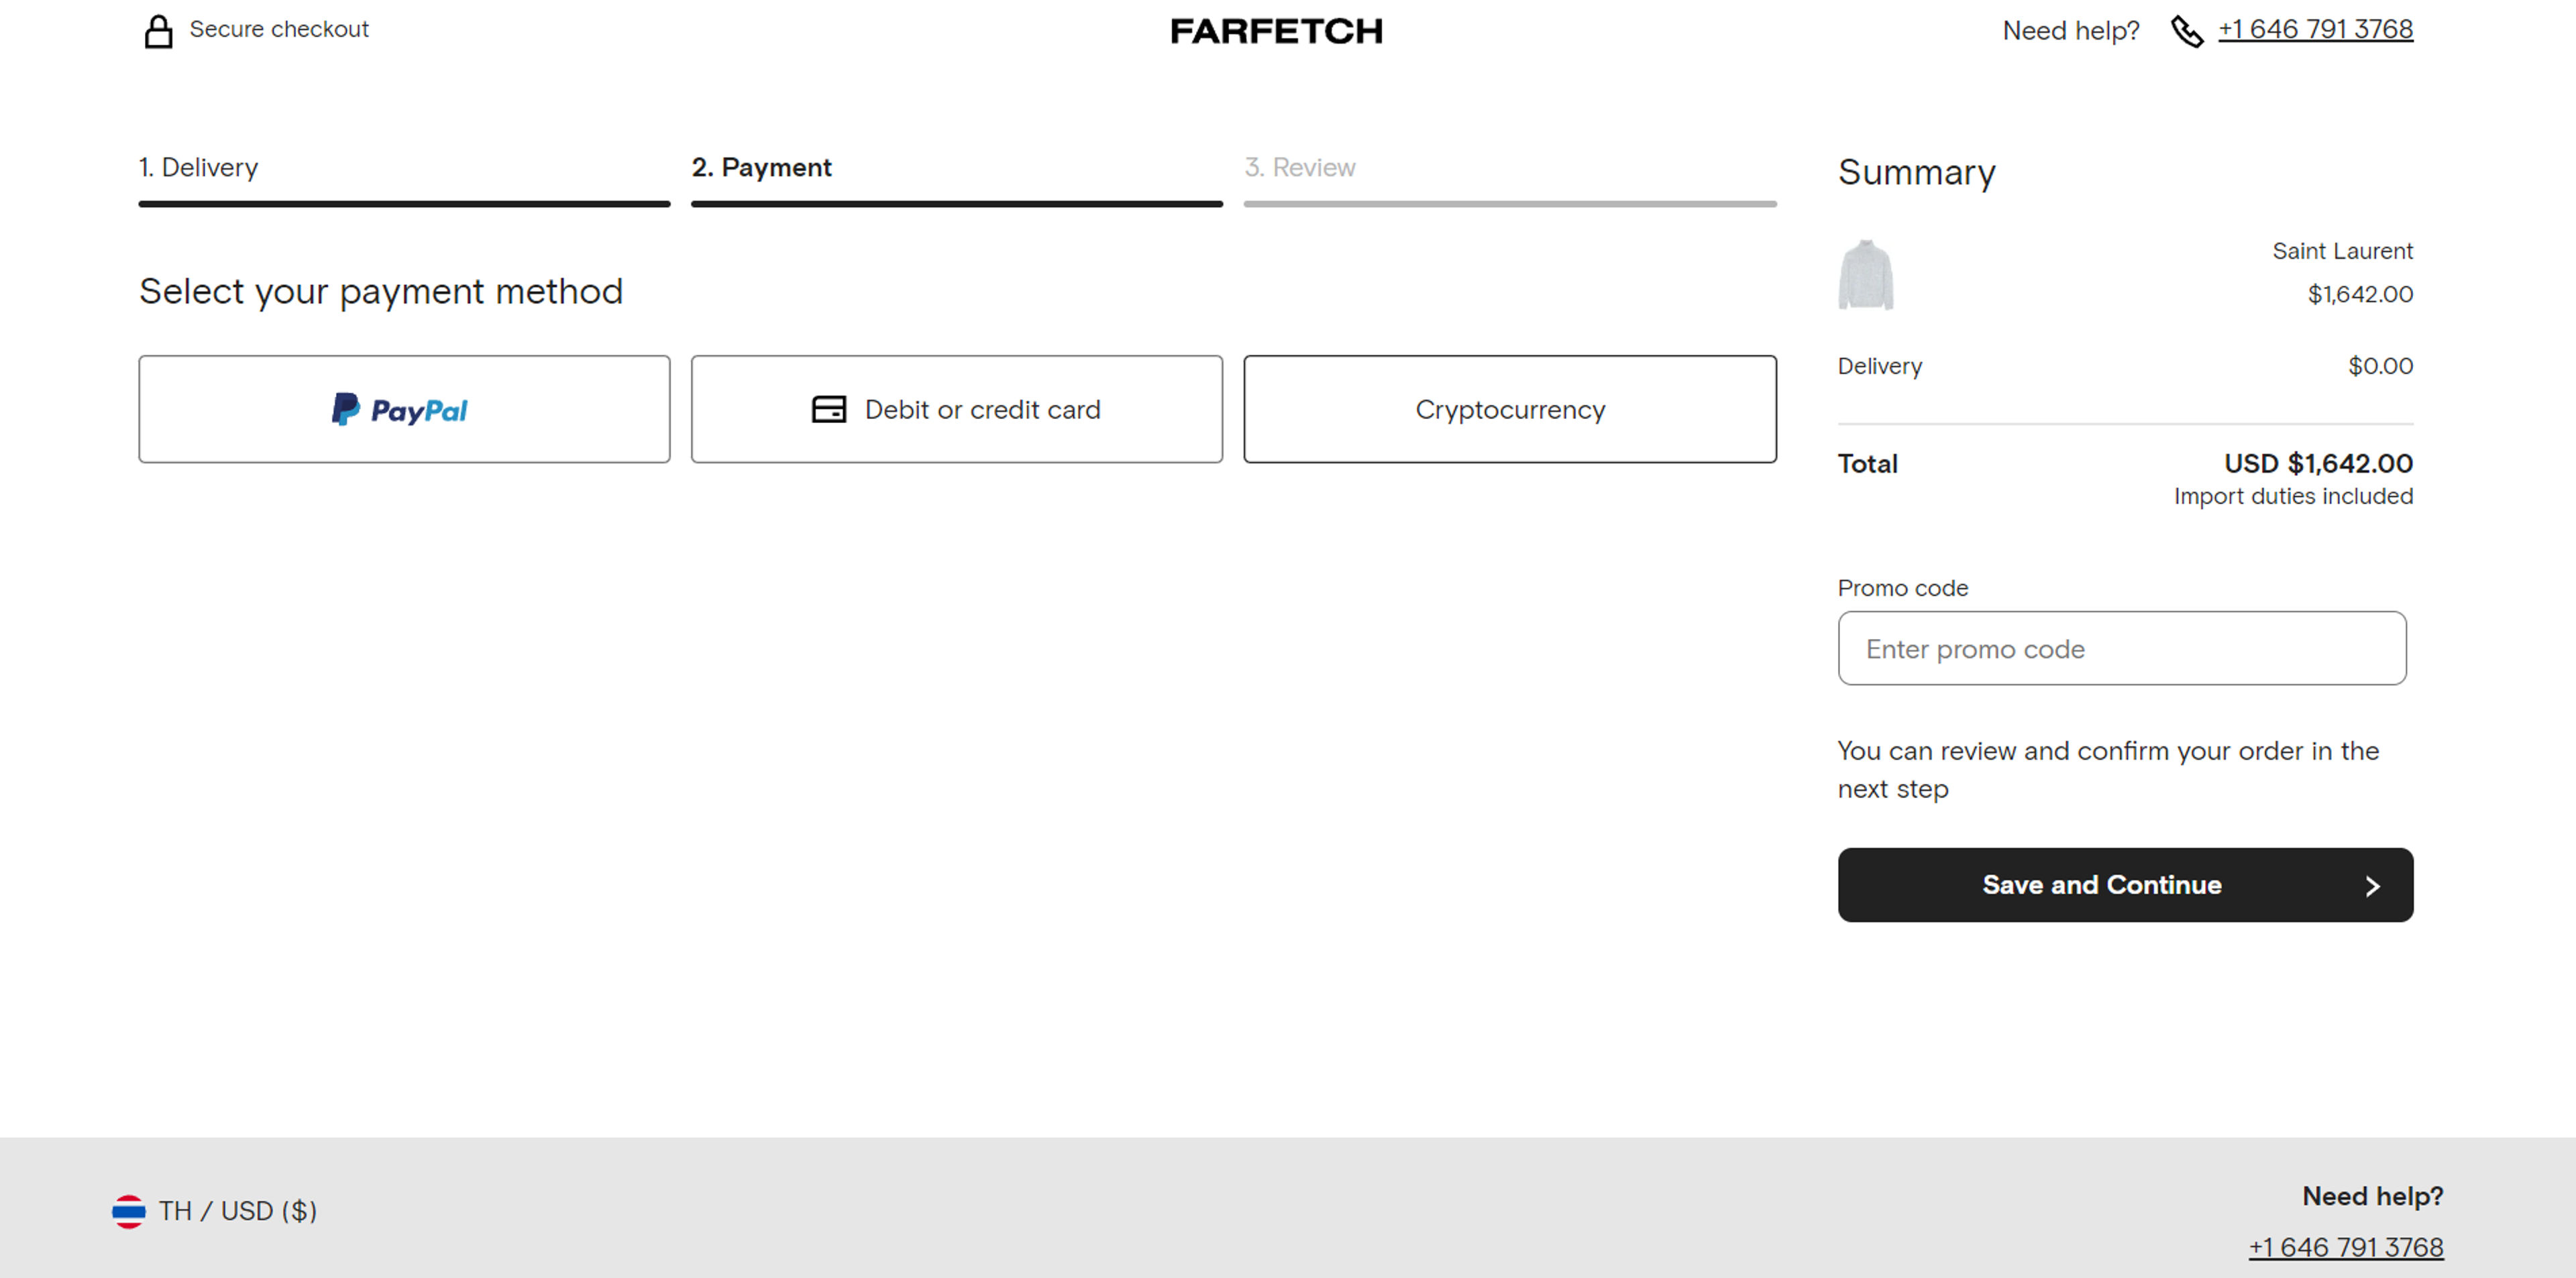
Task: Open the TH / USD ($) region selector
Action: pos(238,1211)
